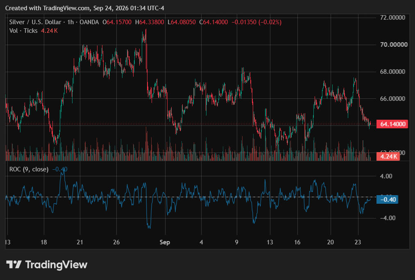
Task: Click the TradingView logo icon
Action: pos(14,265)
